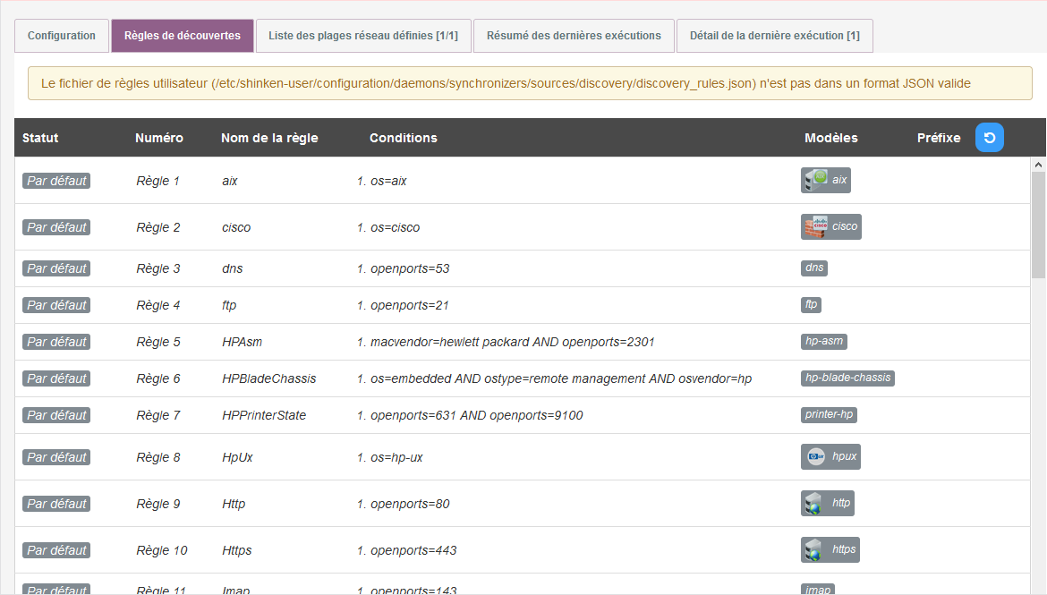The height and width of the screenshot is (595, 1047).
Task: Click the Nom de la règle column header
Action: [269, 138]
